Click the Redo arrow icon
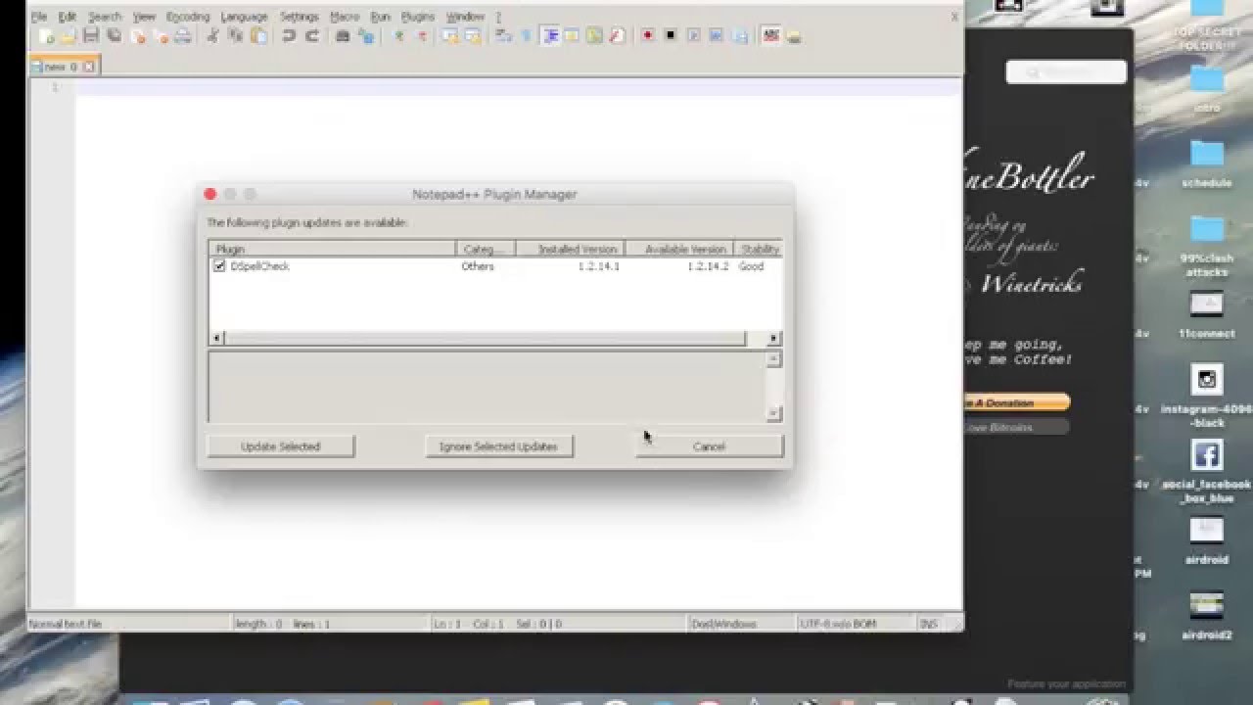1253x705 pixels. (312, 36)
